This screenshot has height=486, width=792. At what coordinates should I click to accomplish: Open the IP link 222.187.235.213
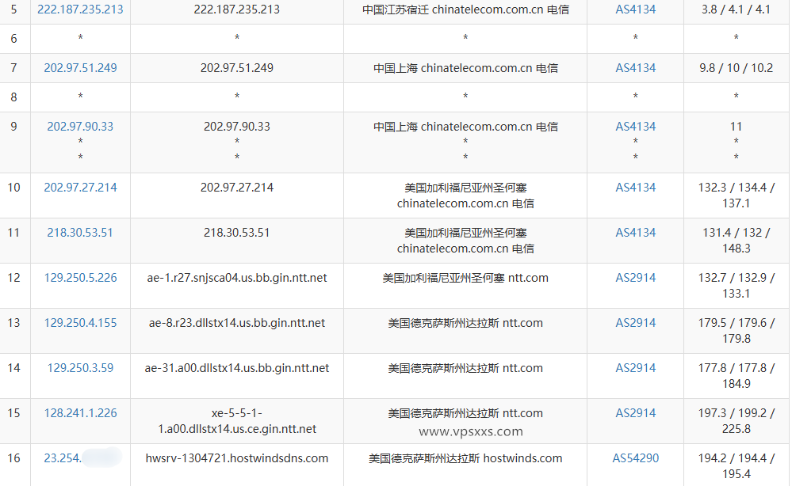(79, 9)
